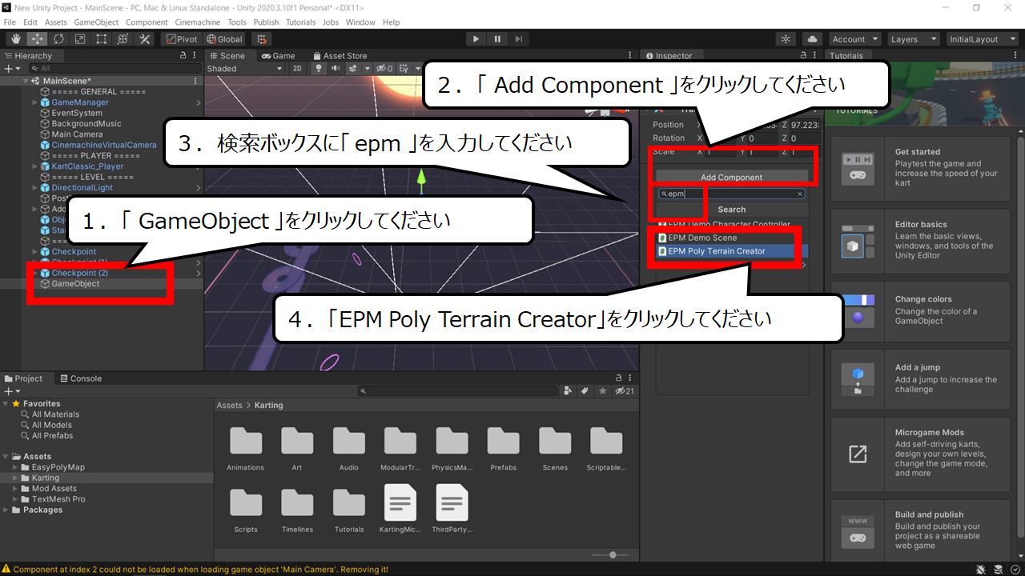Open the Change colors tutorial

click(x=921, y=311)
